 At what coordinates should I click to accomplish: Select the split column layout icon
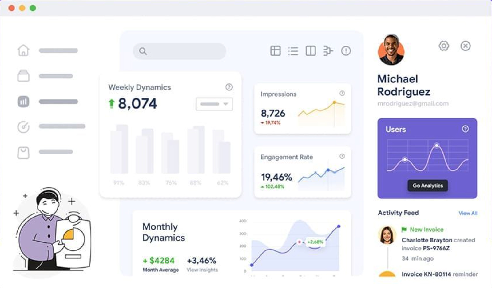click(311, 51)
